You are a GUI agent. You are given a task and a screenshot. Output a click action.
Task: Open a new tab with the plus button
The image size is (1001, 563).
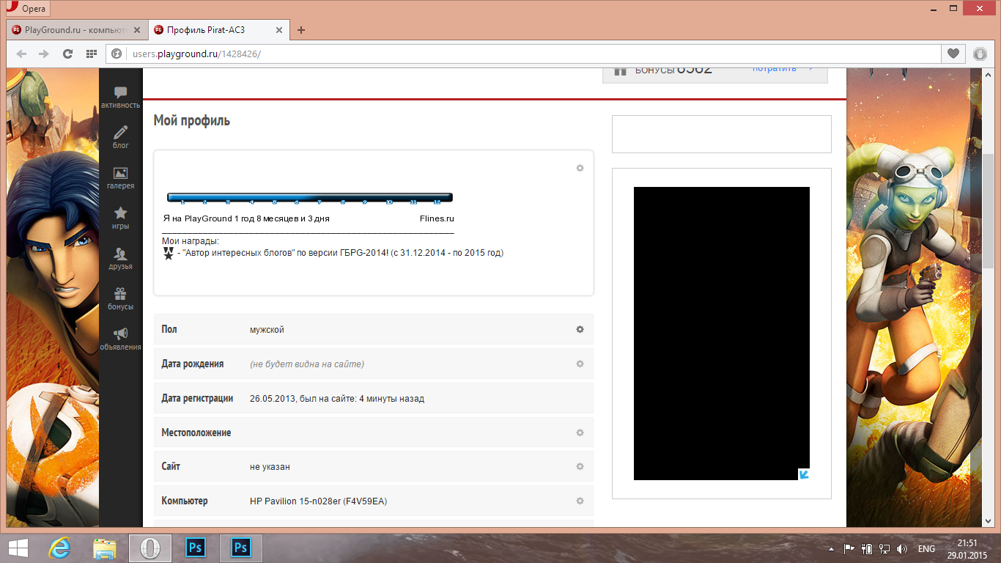[300, 30]
